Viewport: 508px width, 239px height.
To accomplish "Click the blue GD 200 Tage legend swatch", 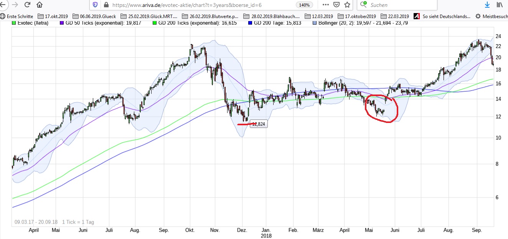I will coord(251,23).
